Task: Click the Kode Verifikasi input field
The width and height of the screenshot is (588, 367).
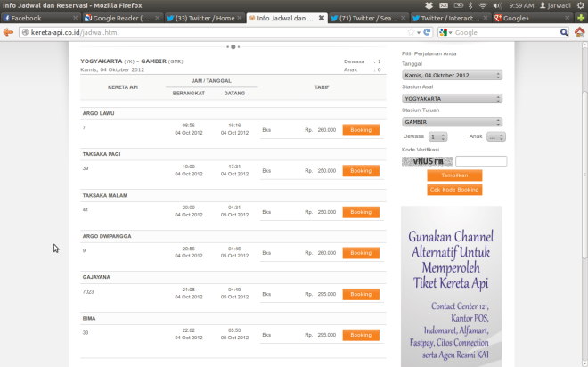Action: (x=481, y=161)
